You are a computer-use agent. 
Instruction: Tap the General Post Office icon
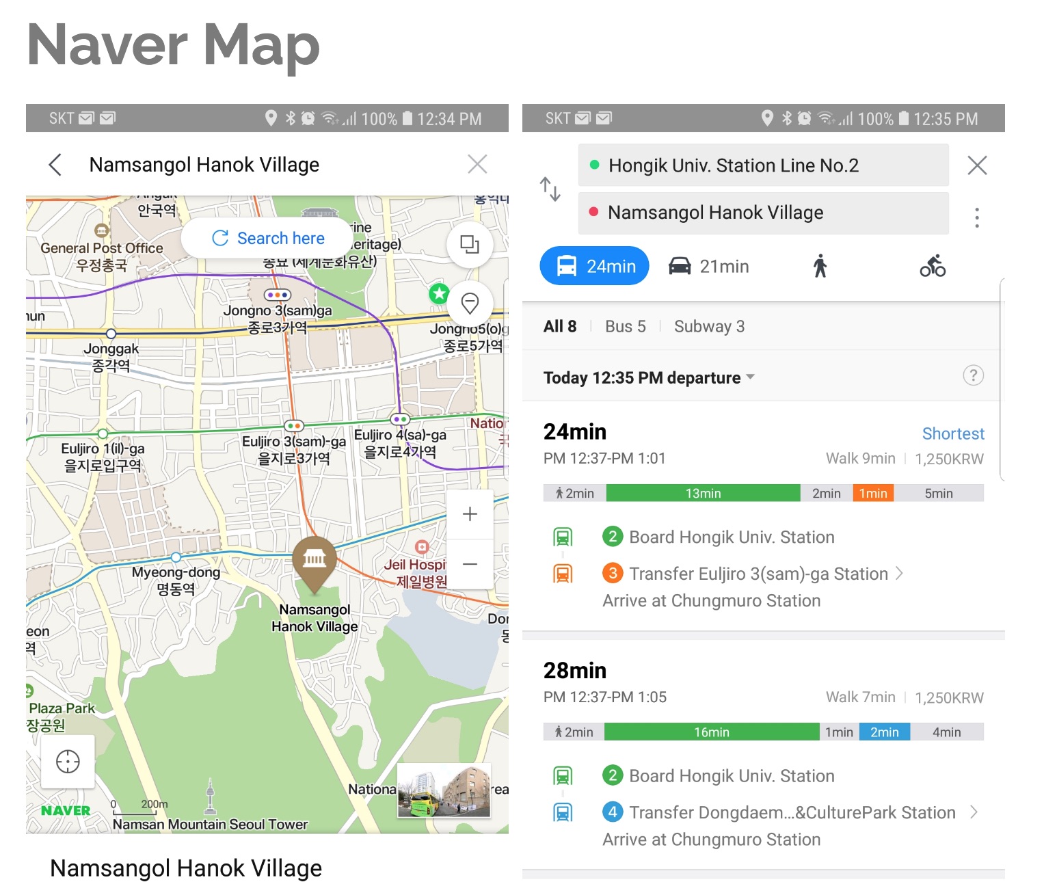coord(101,230)
